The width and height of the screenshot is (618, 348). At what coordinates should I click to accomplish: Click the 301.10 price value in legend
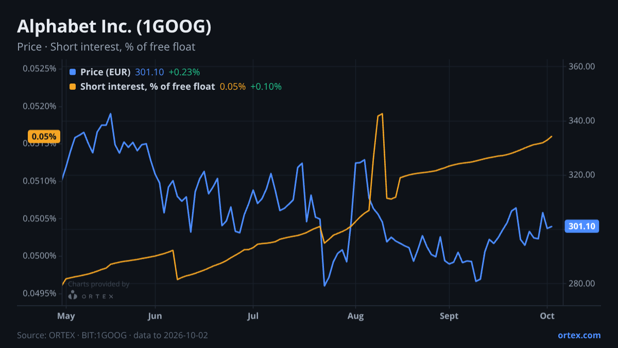(149, 72)
